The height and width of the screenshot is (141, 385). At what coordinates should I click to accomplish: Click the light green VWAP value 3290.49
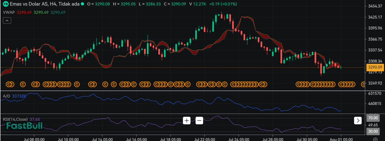pos(41,12)
